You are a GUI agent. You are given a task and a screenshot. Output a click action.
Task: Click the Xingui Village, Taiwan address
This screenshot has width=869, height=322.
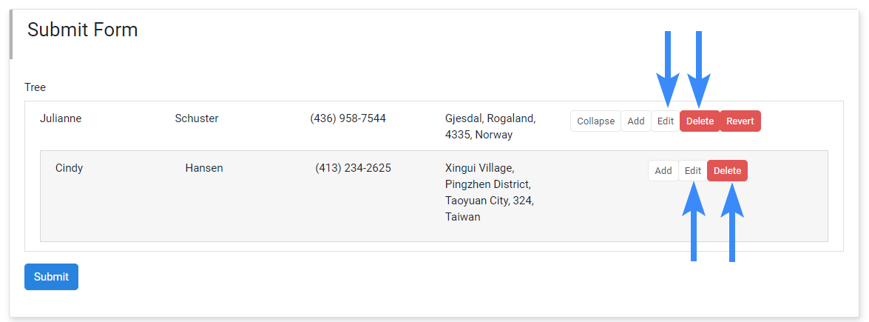[x=490, y=192]
